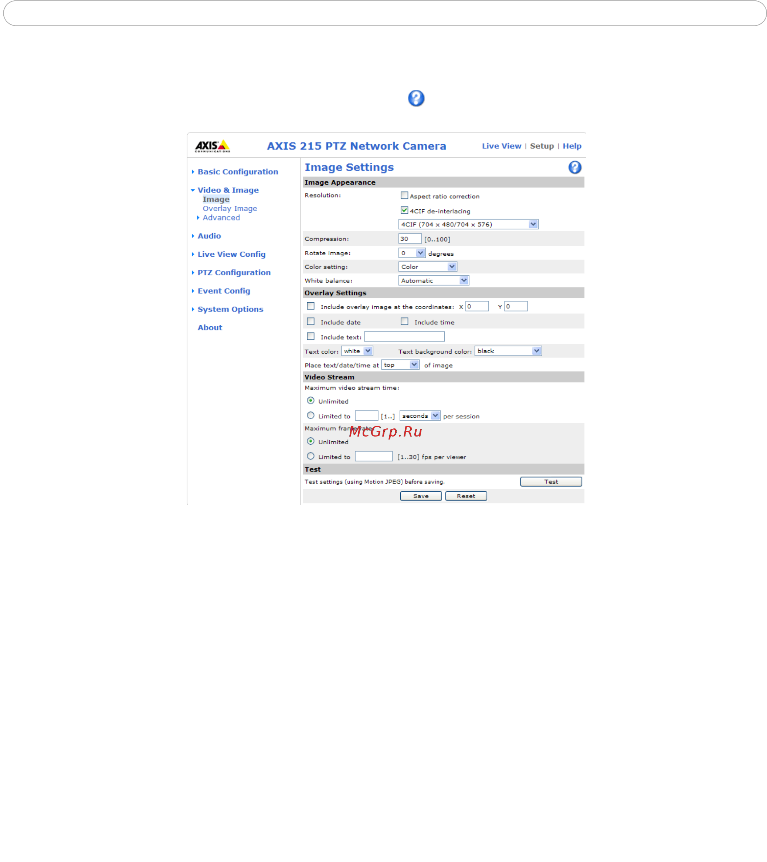Uncheck 4CIF de-interlacing
Screen dimensions: 767x862
pyautogui.click(x=404, y=210)
